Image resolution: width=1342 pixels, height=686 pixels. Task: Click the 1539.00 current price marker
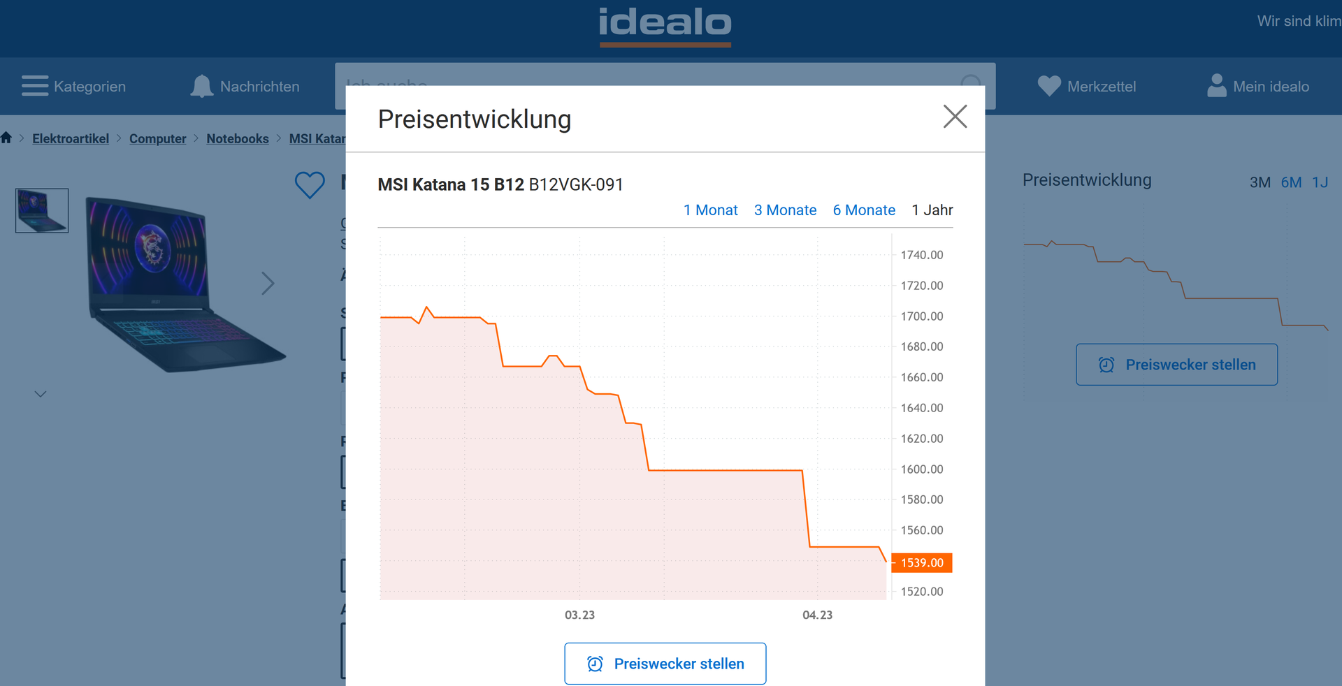922,563
